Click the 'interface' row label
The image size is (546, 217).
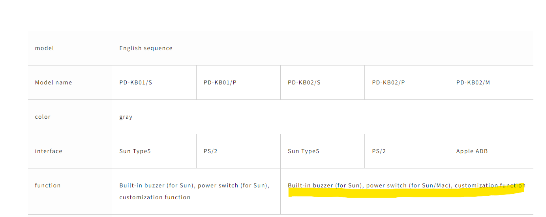point(49,151)
